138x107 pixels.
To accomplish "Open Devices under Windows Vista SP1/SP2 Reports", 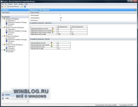I will [x=10, y=34].
